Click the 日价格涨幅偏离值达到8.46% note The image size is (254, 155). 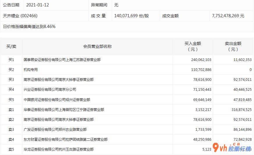[x=29, y=27]
